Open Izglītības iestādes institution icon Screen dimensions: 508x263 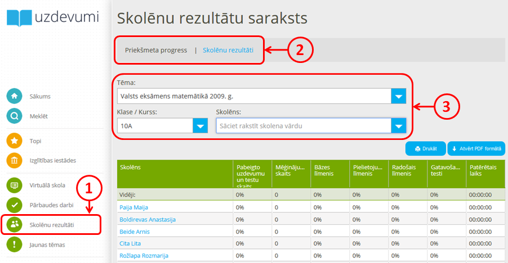point(14,160)
